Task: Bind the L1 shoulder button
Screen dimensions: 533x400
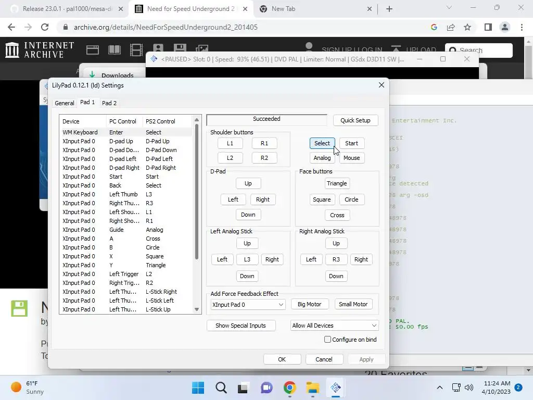Action: tap(230, 143)
